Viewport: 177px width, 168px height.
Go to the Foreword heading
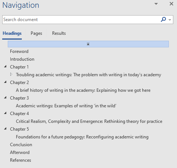[19, 51]
